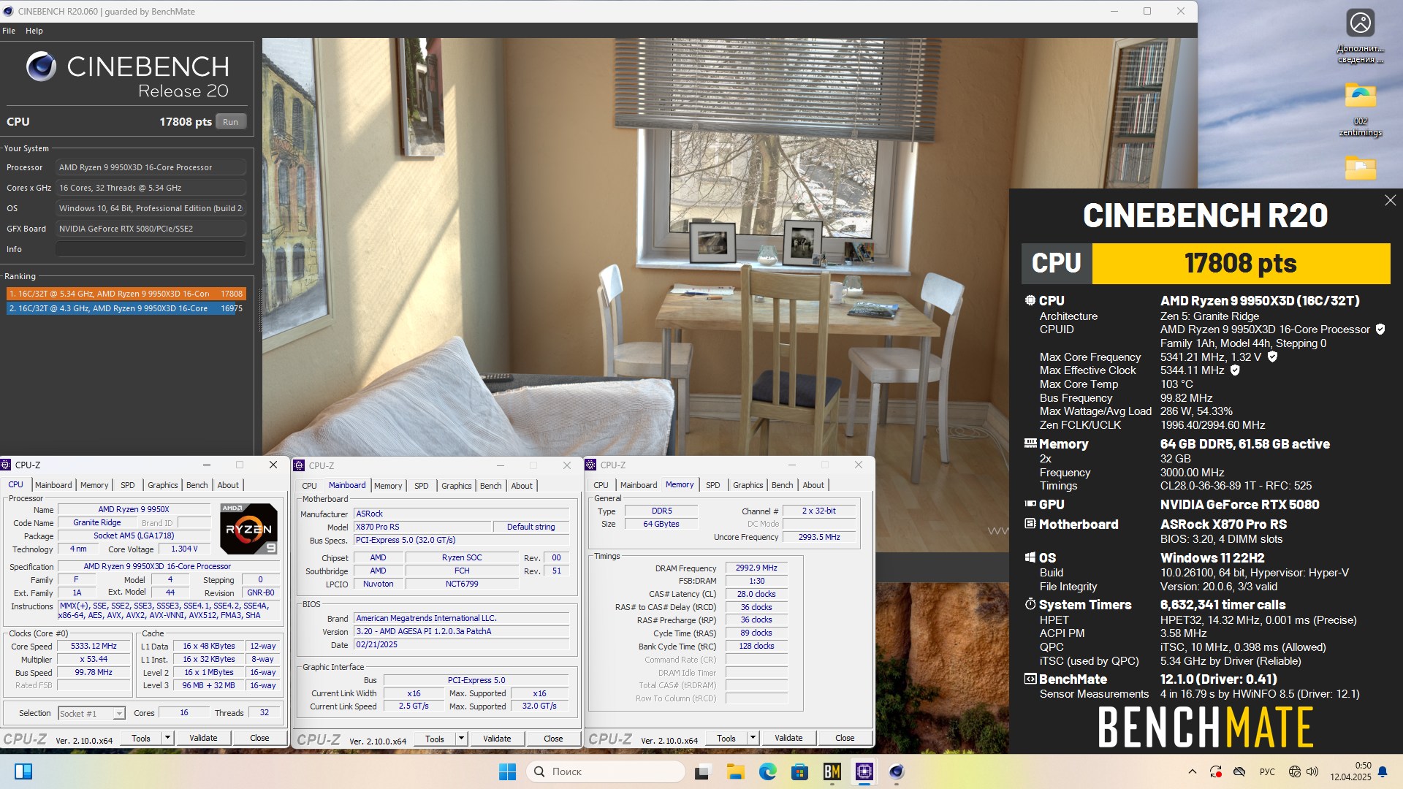This screenshot has width=1403, height=789.
Task: Click the Cinebench logo sphere icon
Action: [x=41, y=66]
